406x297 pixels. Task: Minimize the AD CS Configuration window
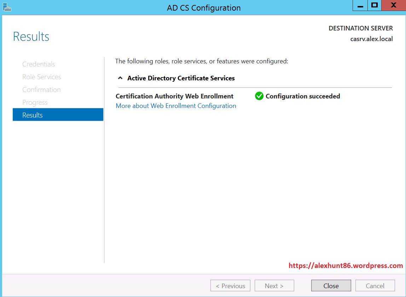pyautogui.click(x=360, y=6)
